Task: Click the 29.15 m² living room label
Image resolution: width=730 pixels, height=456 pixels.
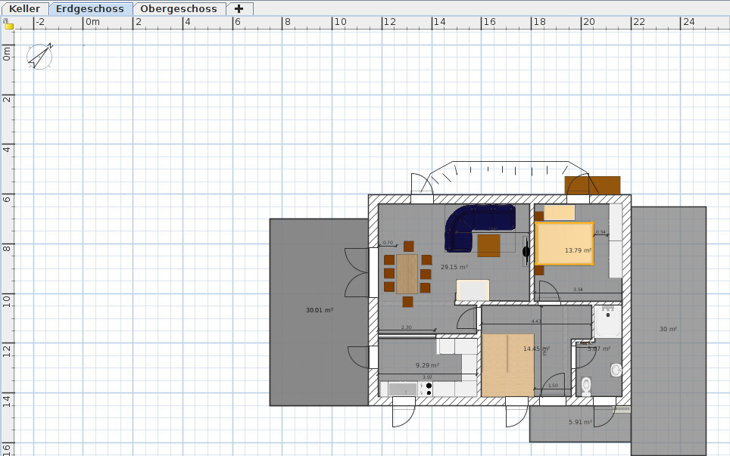Action: pyautogui.click(x=454, y=267)
